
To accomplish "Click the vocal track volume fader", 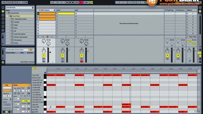I will pos(67,55).
